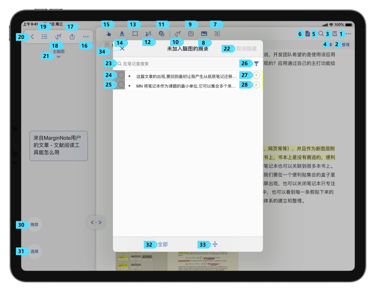This screenshot has width=376, height=292.
Task: Click the 管理 manage link
Action: [x=345, y=45]
